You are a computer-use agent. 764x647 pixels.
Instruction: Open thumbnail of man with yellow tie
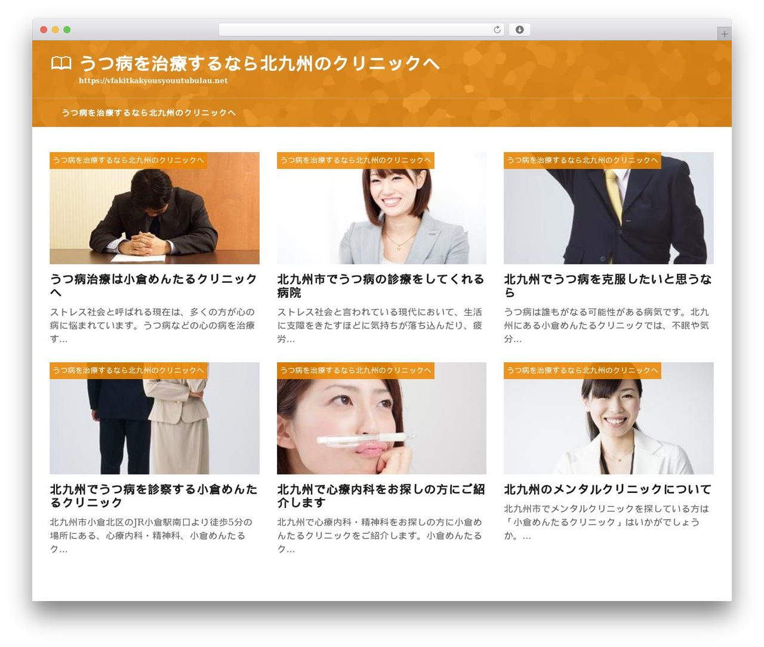[608, 208]
